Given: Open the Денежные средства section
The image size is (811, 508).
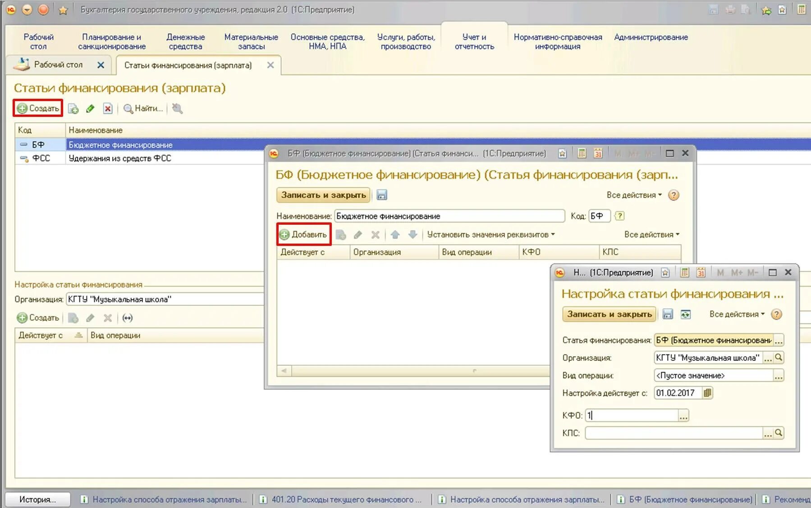Looking at the screenshot, I should (185, 42).
